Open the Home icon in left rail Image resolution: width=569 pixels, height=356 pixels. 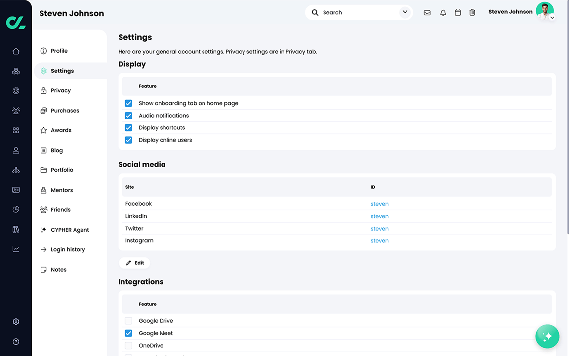pos(16,51)
